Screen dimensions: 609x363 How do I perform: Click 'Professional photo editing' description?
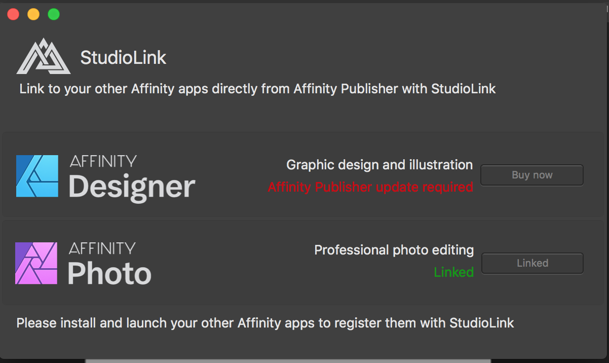tap(394, 250)
